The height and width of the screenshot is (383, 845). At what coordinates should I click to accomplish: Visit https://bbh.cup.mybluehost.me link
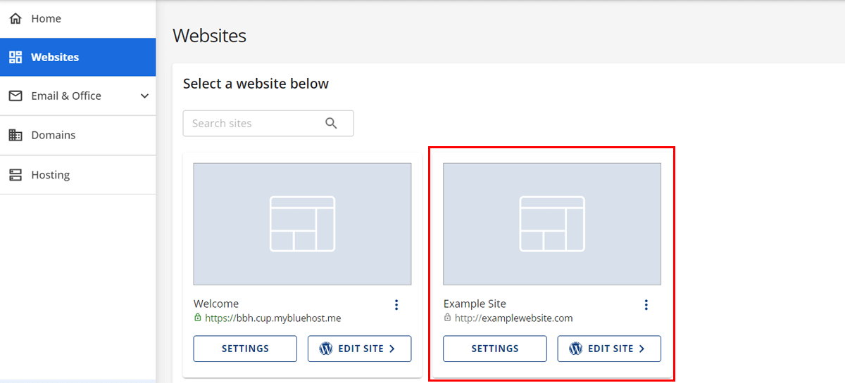[x=273, y=318]
